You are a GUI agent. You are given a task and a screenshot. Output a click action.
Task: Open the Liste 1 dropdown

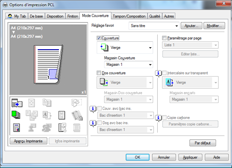190,45
